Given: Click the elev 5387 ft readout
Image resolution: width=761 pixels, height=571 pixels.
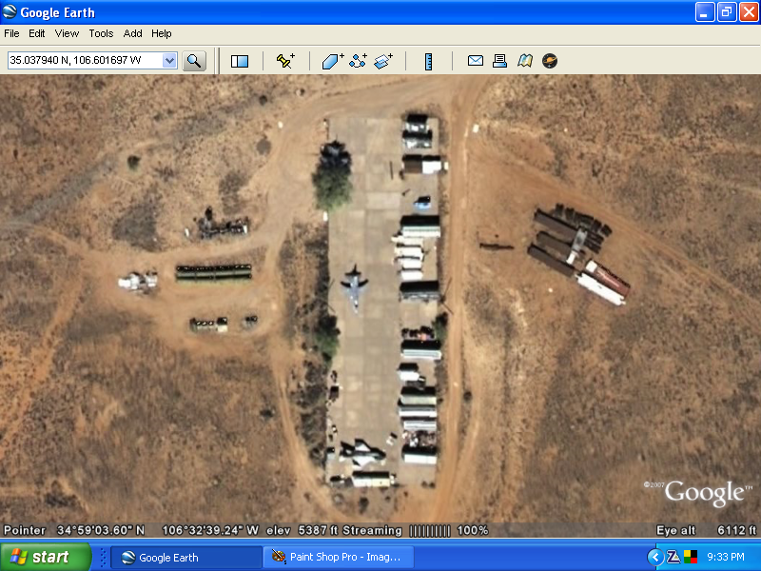Looking at the screenshot, I should 302,530.
